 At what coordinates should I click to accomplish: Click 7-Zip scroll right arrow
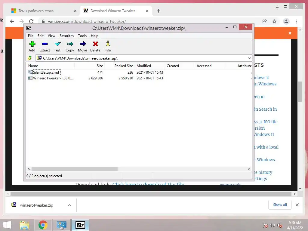249,169
